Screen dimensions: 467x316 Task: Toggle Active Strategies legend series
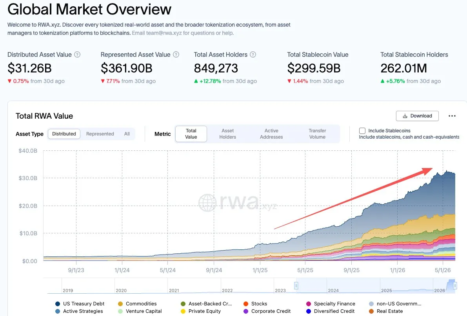(x=79, y=311)
